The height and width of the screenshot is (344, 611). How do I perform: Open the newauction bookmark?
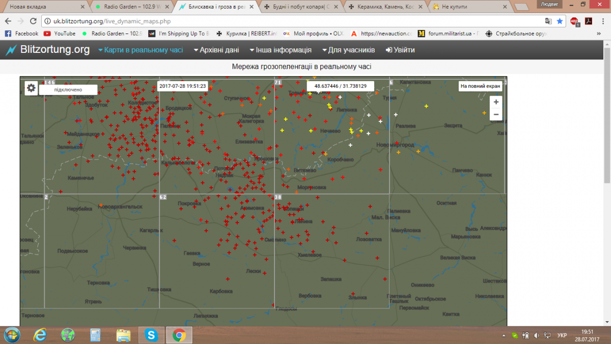pyautogui.click(x=381, y=34)
